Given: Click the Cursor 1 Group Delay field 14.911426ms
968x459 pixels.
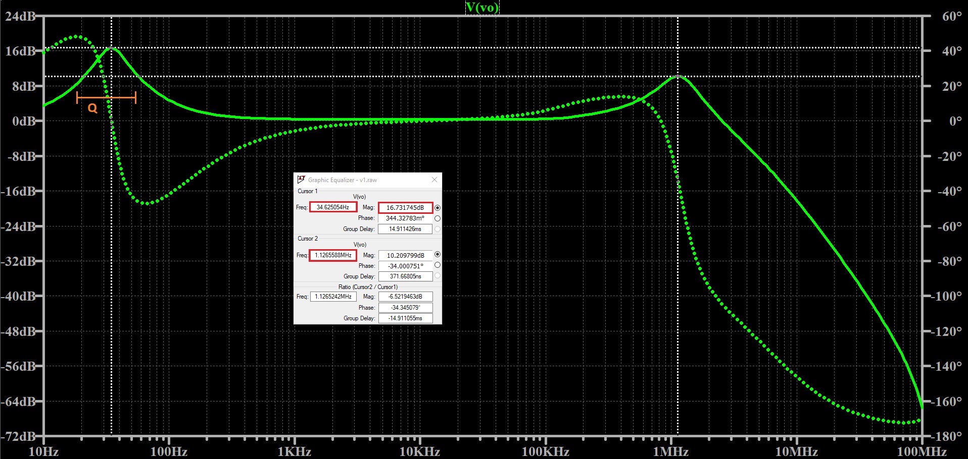Looking at the screenshot, I should click(x=405, y=229).
